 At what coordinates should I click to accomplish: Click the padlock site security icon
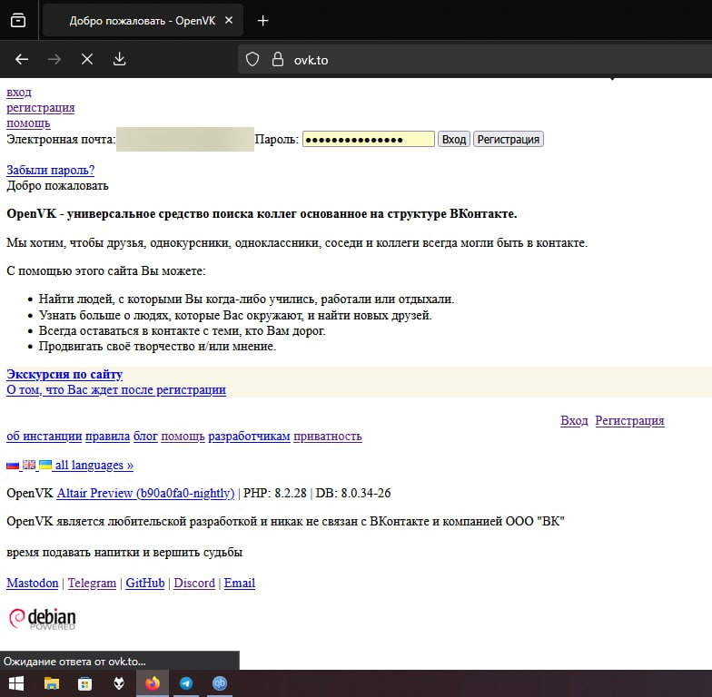278,59
